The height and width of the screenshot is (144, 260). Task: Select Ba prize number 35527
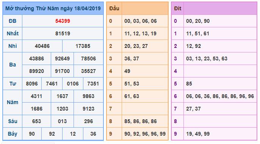click(x=88, y=71)
